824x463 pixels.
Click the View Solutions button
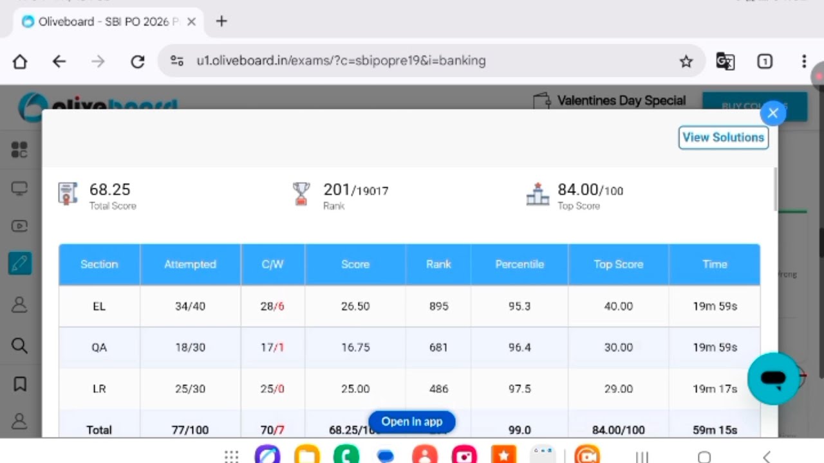point(724,138)
